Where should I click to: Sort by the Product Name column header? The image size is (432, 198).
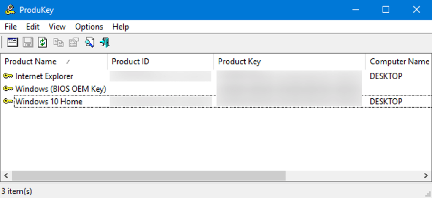tap(30, 62)
